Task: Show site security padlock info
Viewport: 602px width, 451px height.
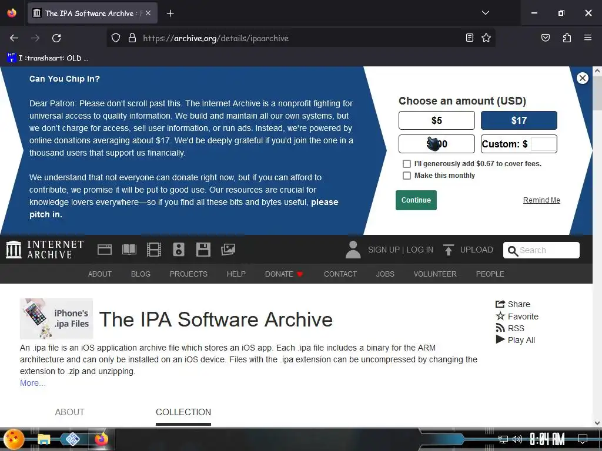Action: click(132, 38)
